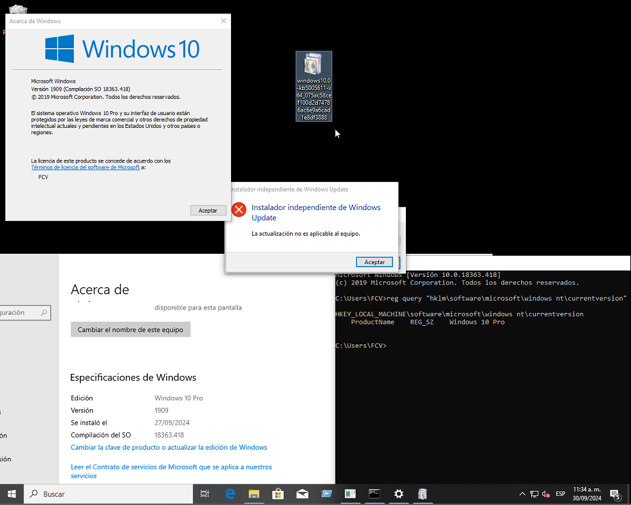The height and width of the screenshot is (505, 631).
Task: Switch to the Acerca de Windows (winver) taskbar icon
Action: 350,493
